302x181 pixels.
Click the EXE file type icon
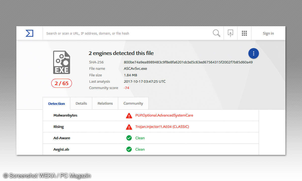click(61, 62)
